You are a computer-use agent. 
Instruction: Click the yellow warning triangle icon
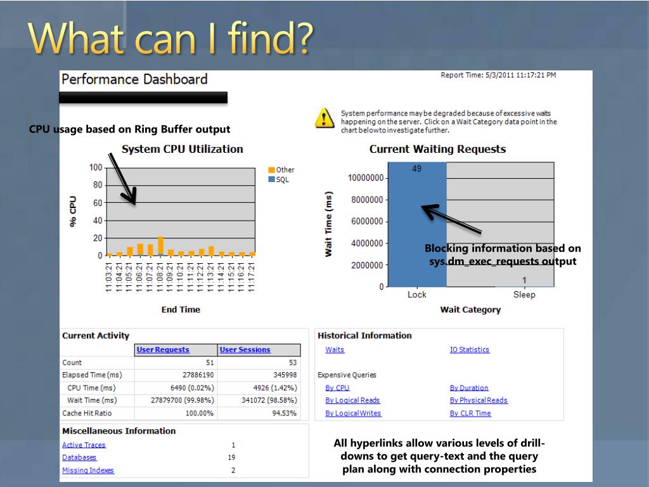tap(324, 118)
